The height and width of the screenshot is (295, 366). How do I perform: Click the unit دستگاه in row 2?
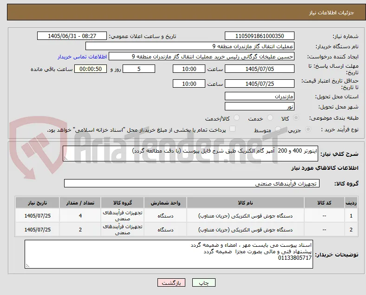coord(165,230)
